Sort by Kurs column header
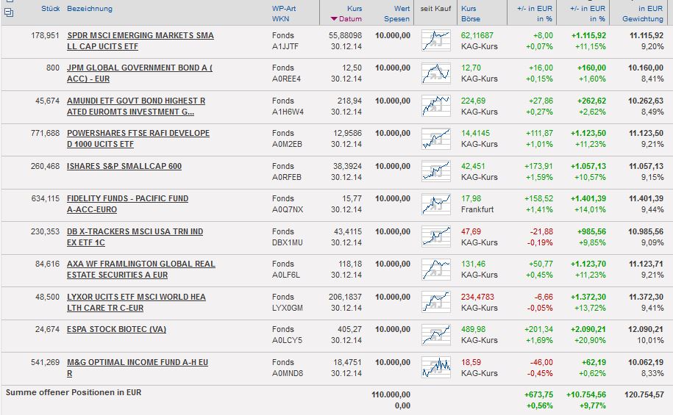 tap(355, 9)
